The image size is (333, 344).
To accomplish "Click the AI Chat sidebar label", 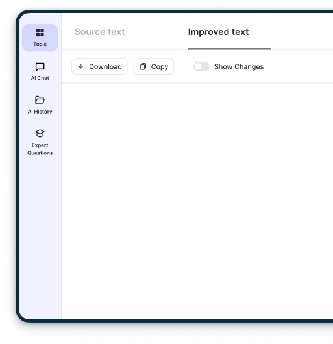I will [x=40, y=78].
